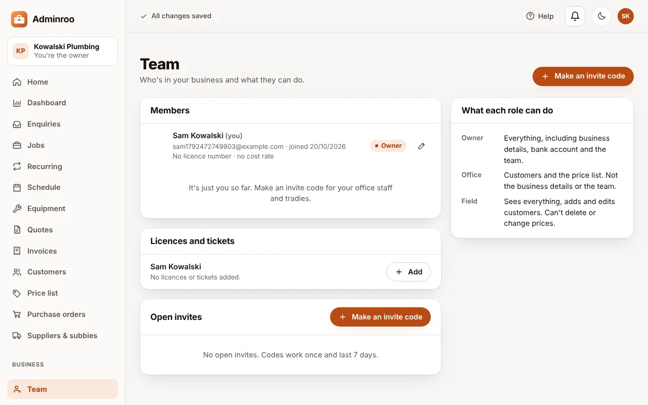Click the Invoices receipt icon
Image resolution: width=648 pixels, height=405 pixels.
click(x=17, y=251)
